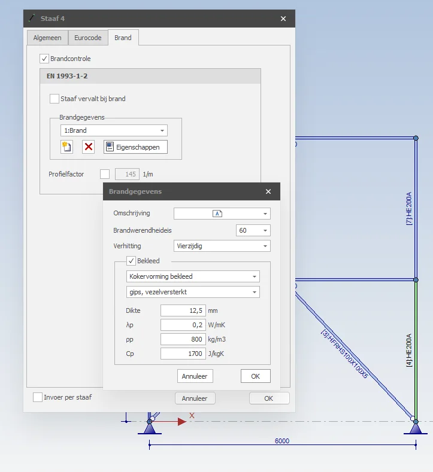433x472 pixels.
Task: Open the 1:Brand dropdown
Action: point(114,130)
